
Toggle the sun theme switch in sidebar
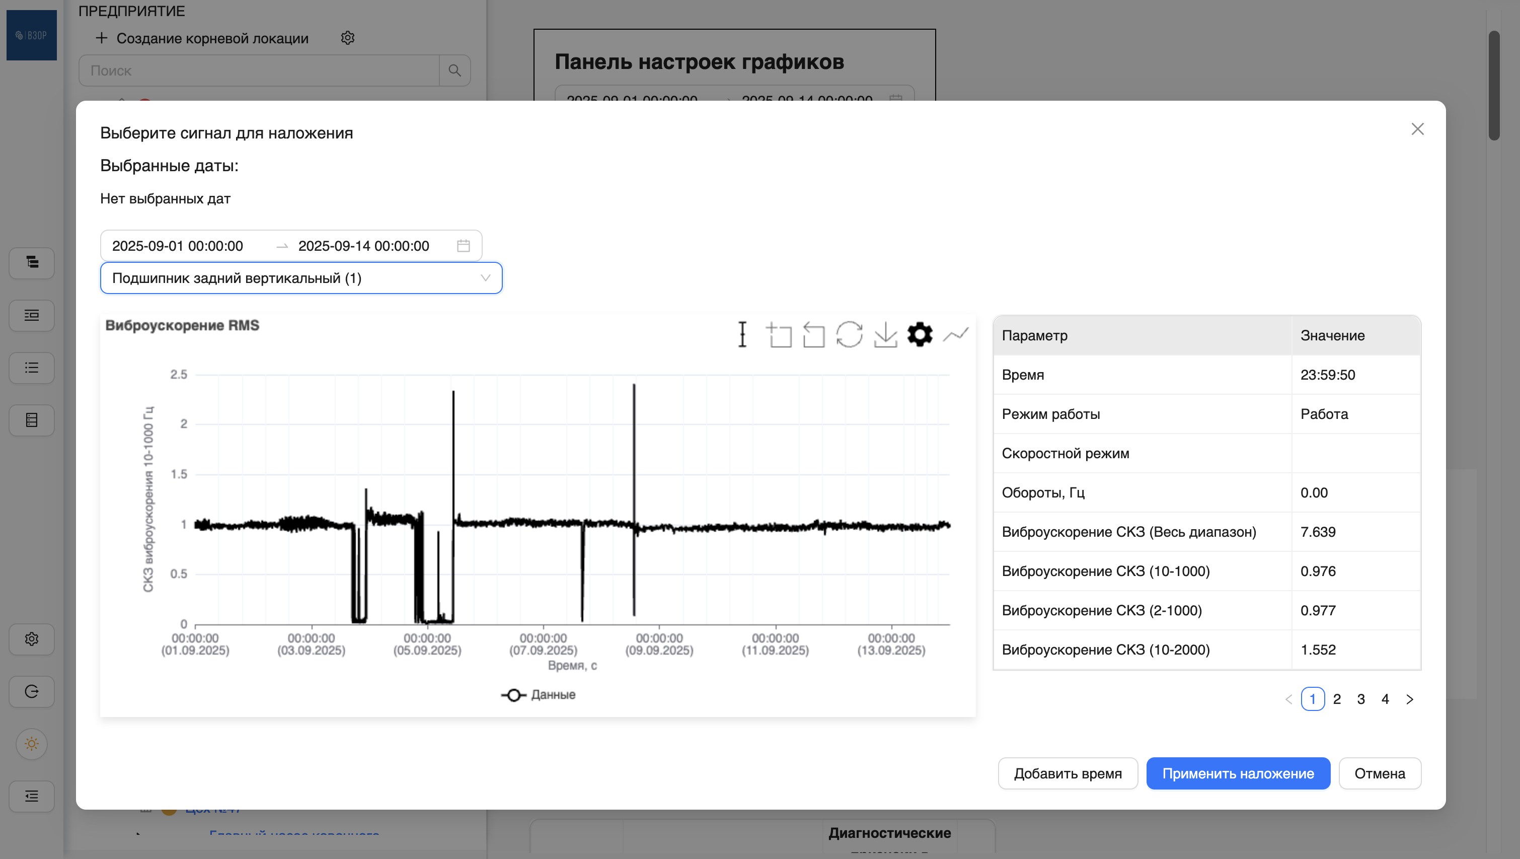pyautogui.click(x=32, y=744)
